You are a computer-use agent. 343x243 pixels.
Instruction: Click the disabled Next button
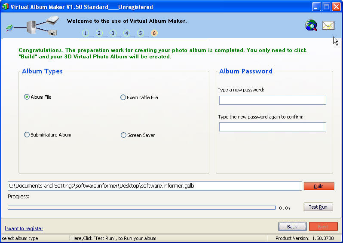click(323, 227)
